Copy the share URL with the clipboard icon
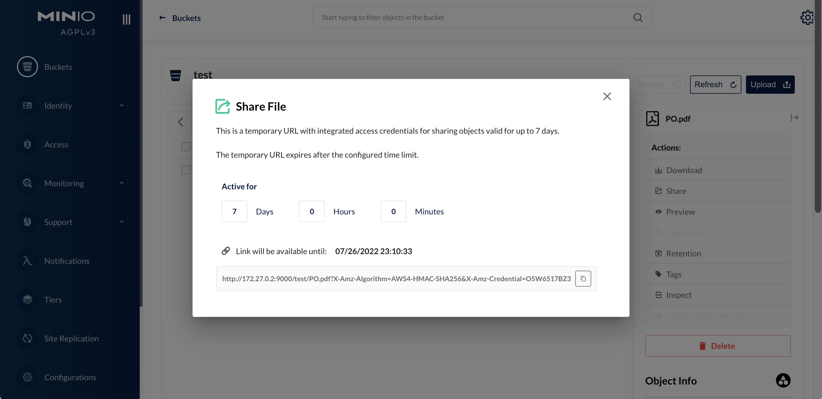 click(x=583, y=279)
